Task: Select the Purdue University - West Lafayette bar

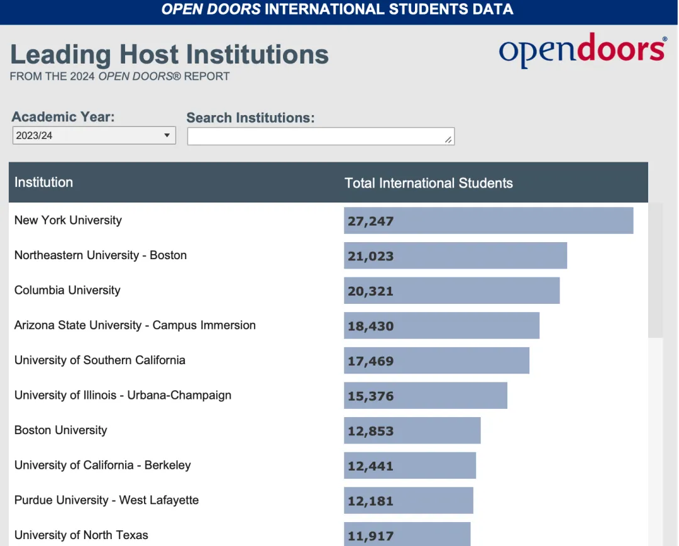Action: [408, 501]
